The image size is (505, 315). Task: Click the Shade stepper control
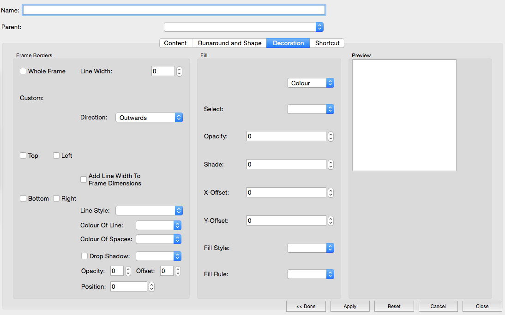pyautogui.click(x=331, y=164)
